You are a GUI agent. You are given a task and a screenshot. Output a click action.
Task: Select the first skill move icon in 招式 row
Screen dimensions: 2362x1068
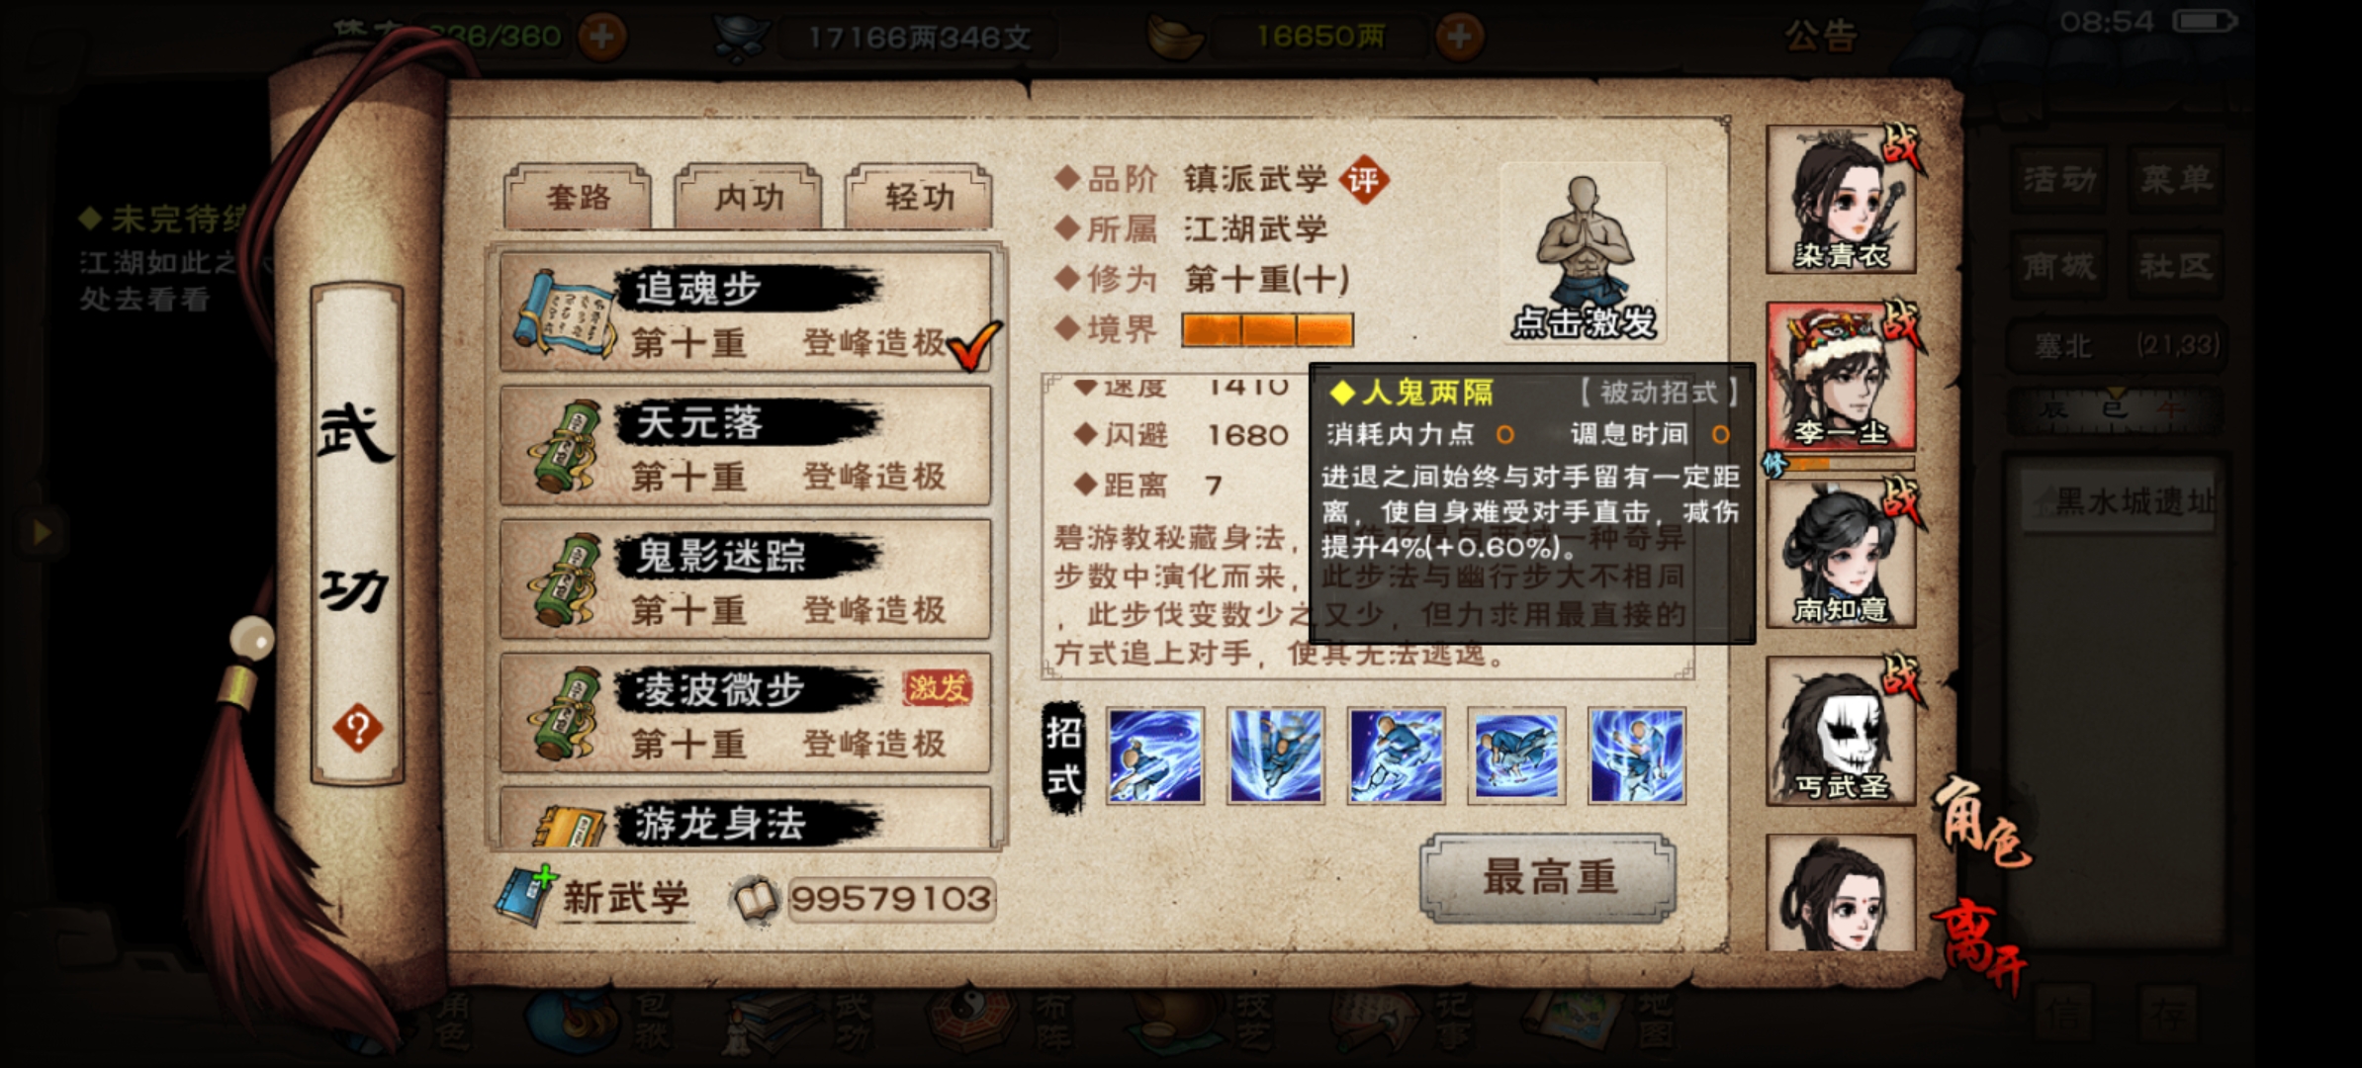(1154, 756)
